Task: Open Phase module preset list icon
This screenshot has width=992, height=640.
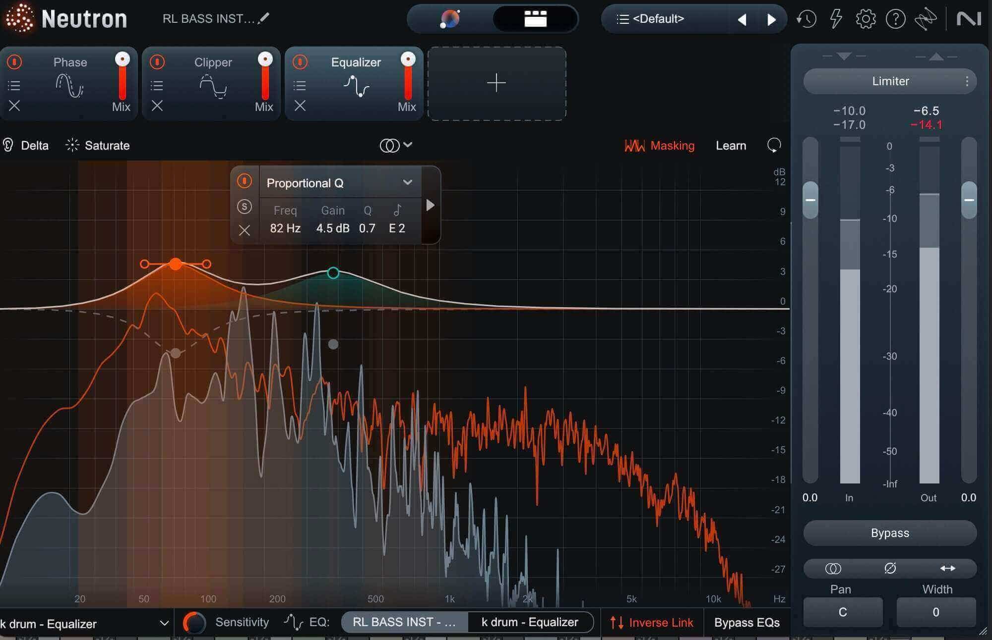Action: [14, 86]
